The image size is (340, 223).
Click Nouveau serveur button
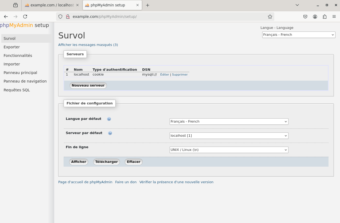[x=88, y=85]
